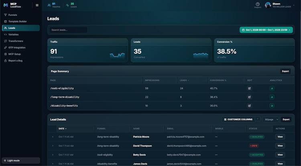Expand the Patricia Moore lead row
The width and height of the screenshot is (301, 166).
(53, 137)
